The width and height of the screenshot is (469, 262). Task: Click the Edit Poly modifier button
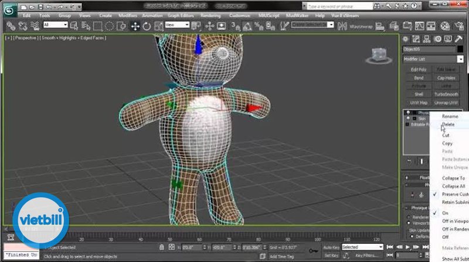[x=419, y=70]
